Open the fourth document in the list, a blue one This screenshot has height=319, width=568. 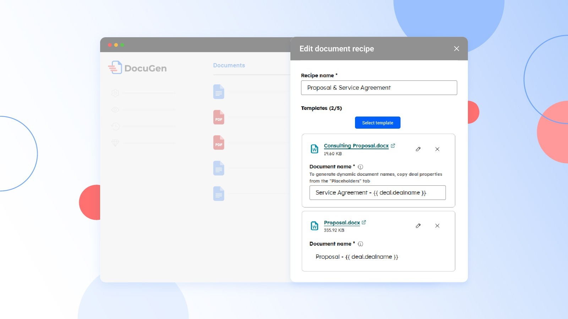pos(219,168)
